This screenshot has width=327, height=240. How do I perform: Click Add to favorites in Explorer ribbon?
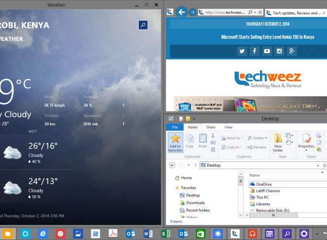click(176, 143)
